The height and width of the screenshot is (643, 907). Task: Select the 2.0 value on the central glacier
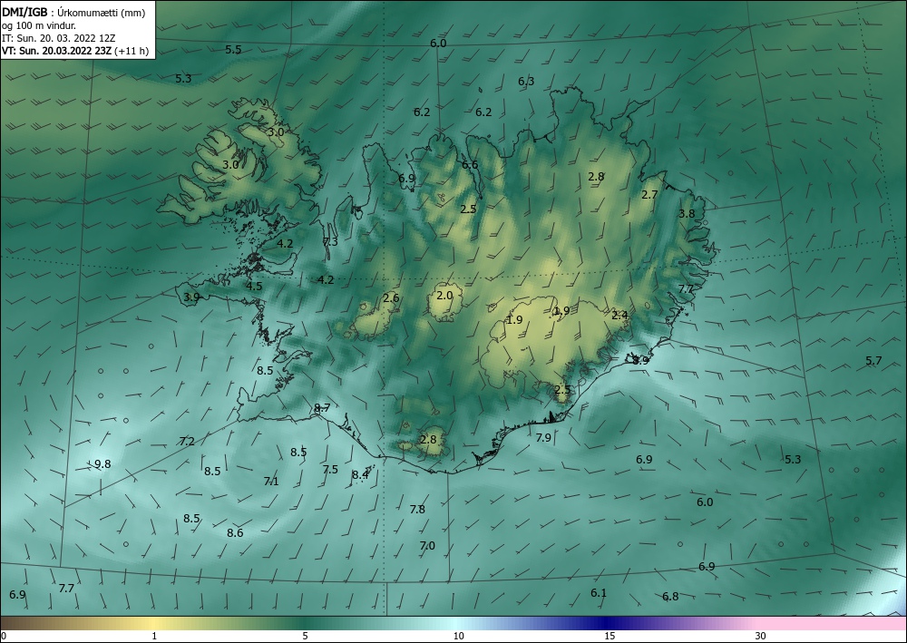pos(444,296)
